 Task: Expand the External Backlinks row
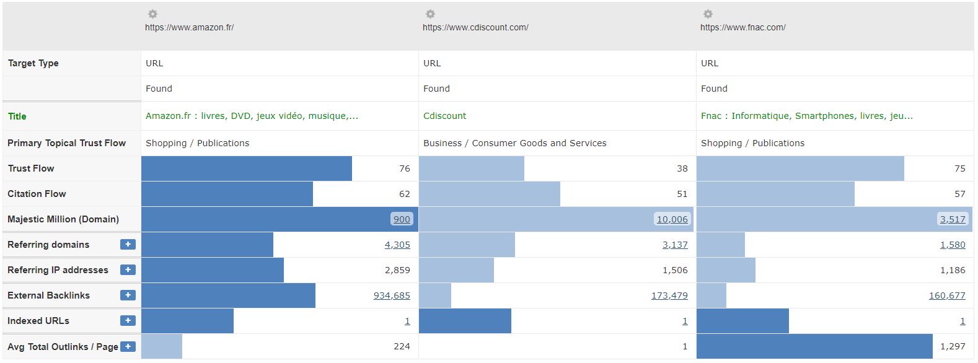128,295
